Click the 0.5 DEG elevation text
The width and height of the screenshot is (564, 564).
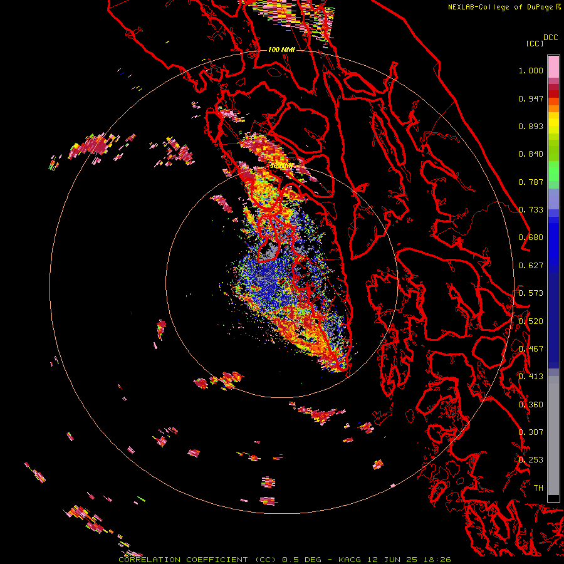(301, 560)
